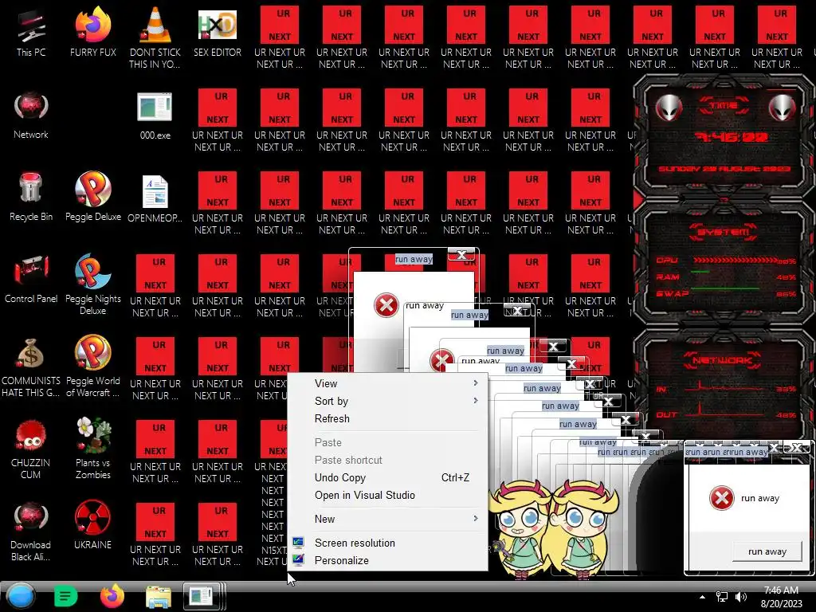816x612 pixels.
Task: Show hidden tray icons arrow
Action: pyautogui.click(x=703, y=597)
